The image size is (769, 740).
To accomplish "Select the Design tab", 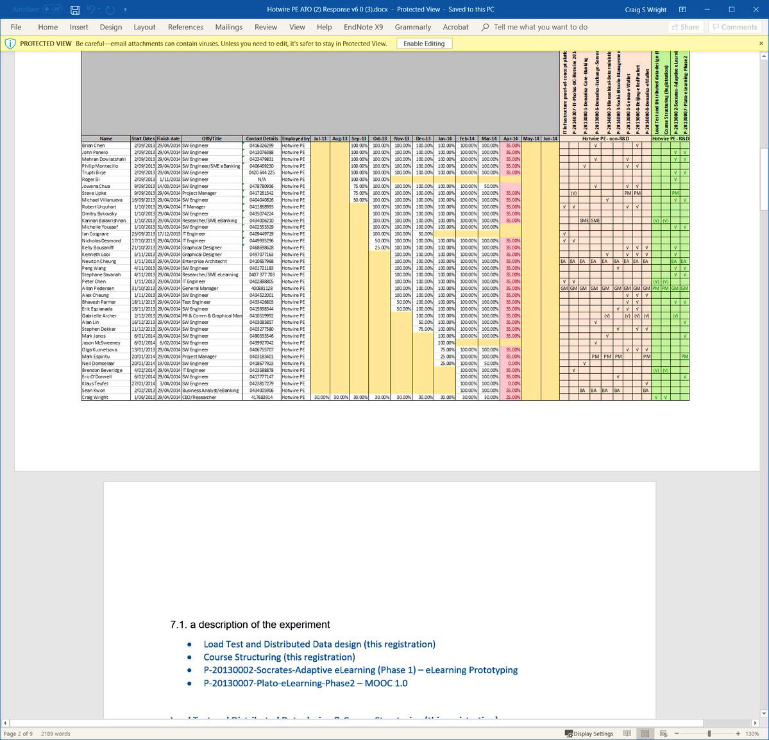I will pos(111,27).
